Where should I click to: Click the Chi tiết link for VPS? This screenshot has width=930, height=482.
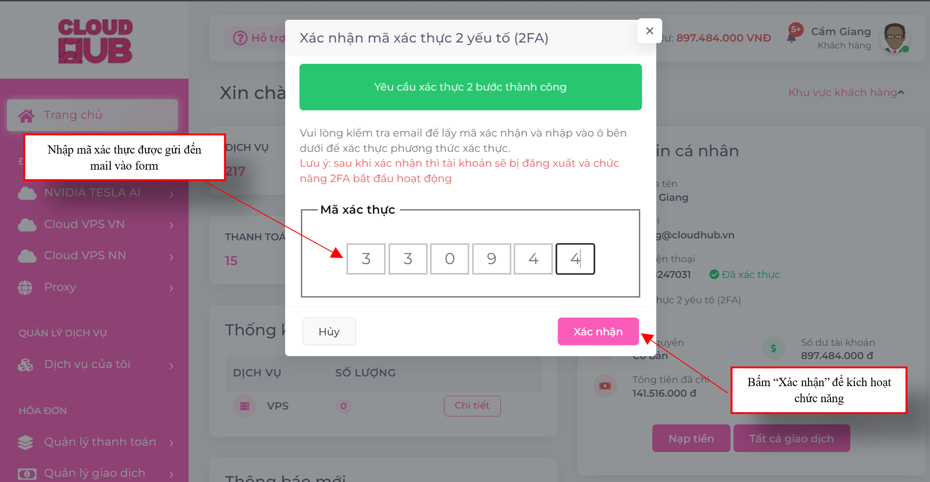tap(472, 406)
